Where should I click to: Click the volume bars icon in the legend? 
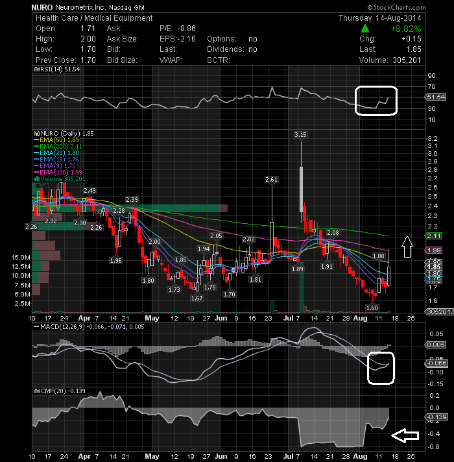(x=37, y=179)
